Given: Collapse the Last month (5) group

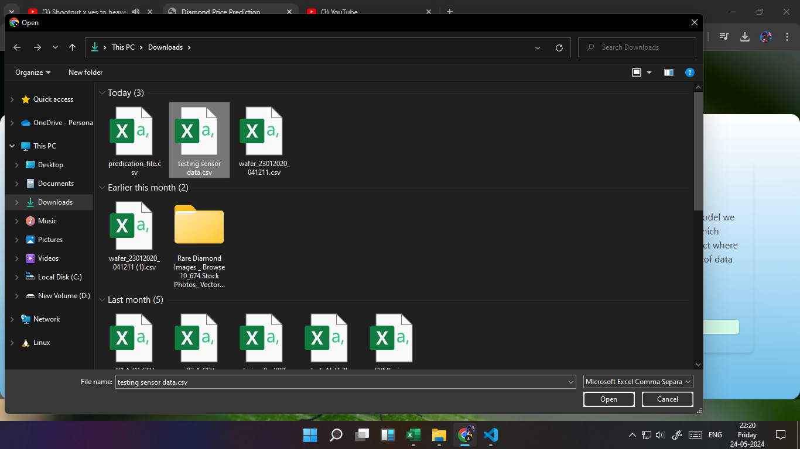Looking at the screenshot, I should [102, 300].
